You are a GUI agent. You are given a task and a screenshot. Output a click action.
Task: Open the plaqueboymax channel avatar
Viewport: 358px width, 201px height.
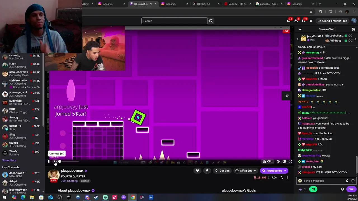53,175
